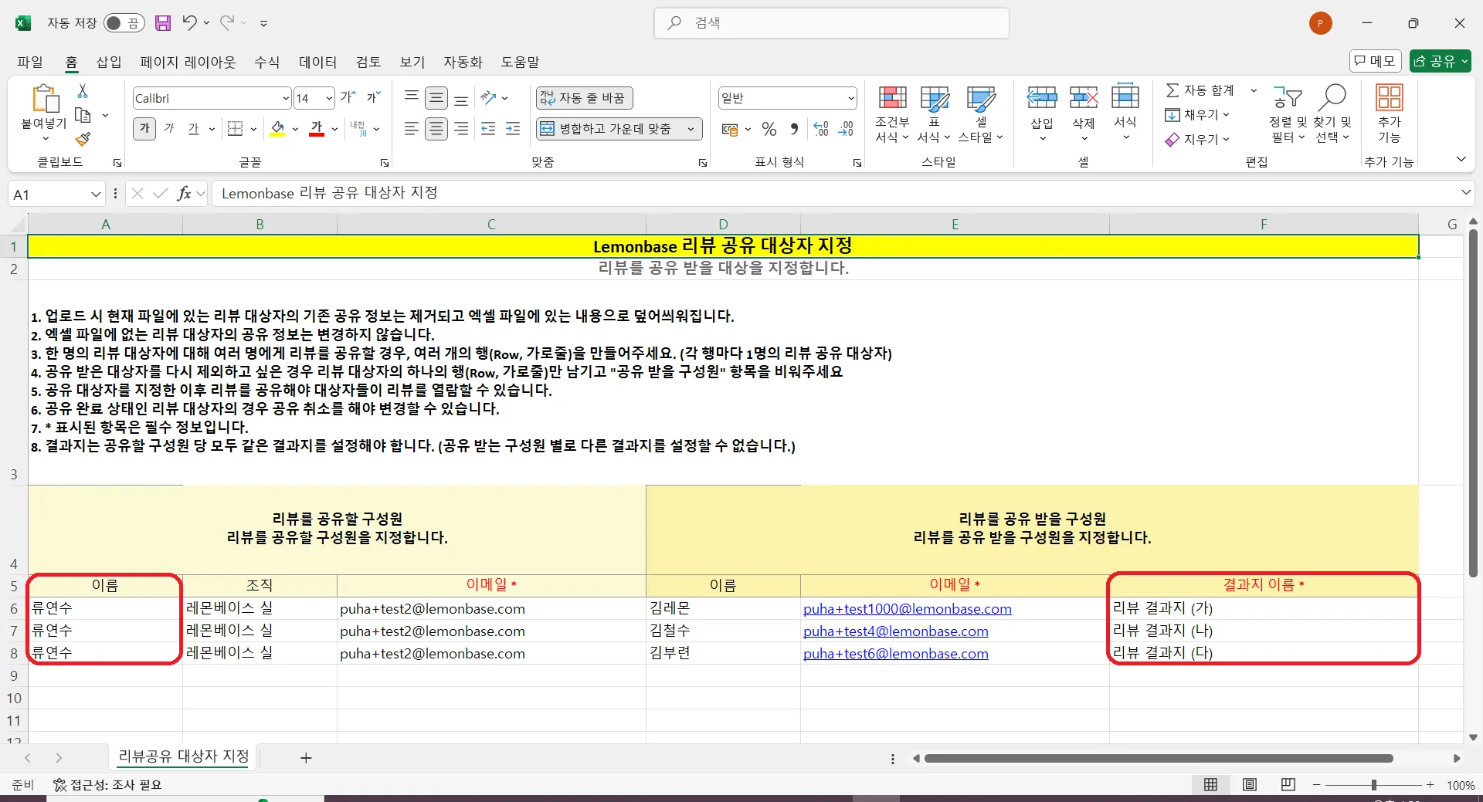Open the 삽입 ribbon tab
Viewport: 1483px width, 802px height.
click(x=109, y=62)
